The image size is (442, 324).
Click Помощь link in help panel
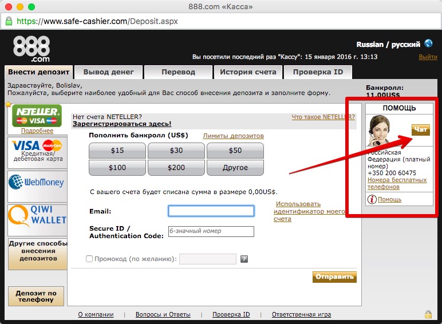click(x=389, y=199)
